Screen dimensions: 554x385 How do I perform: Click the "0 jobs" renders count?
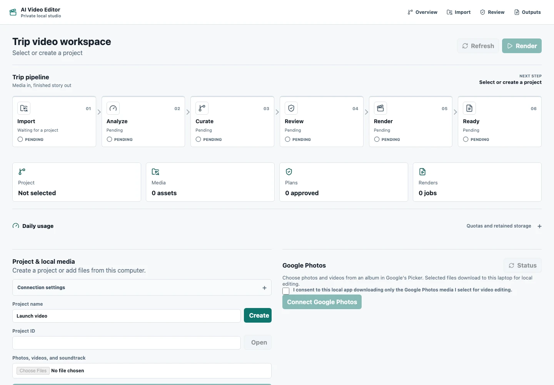428,193
